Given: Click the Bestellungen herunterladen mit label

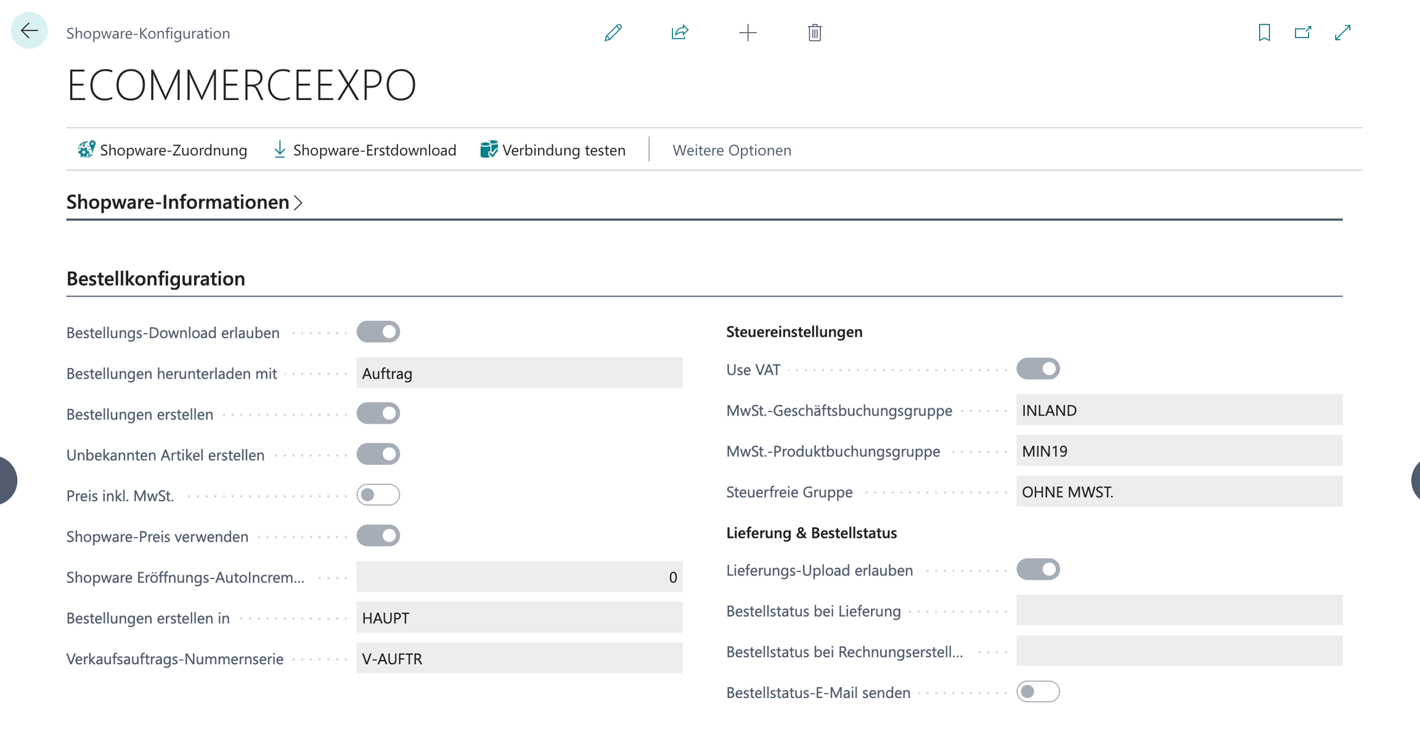Looking at the screenshot, I should coord(172,374).
